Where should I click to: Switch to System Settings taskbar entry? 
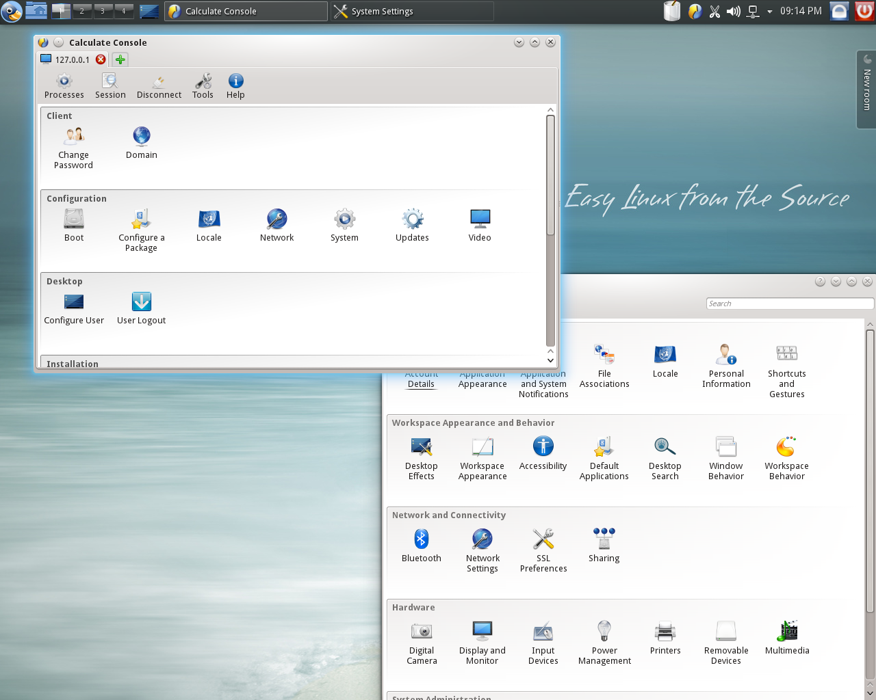(x=412, y=11)
